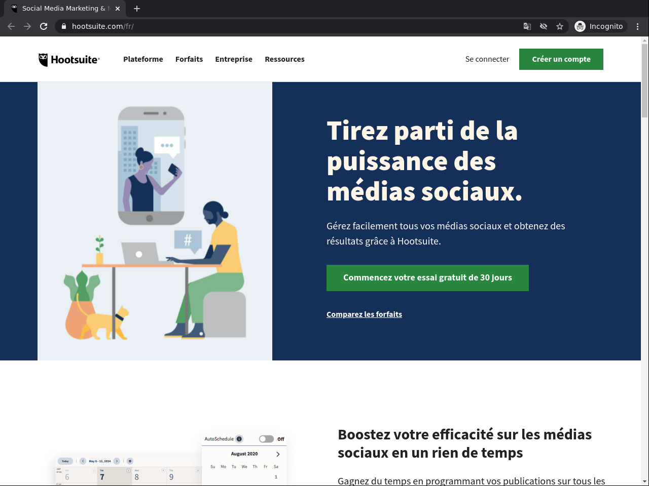
Task: Start the 30-day free trial button
Action: [427, 278]
